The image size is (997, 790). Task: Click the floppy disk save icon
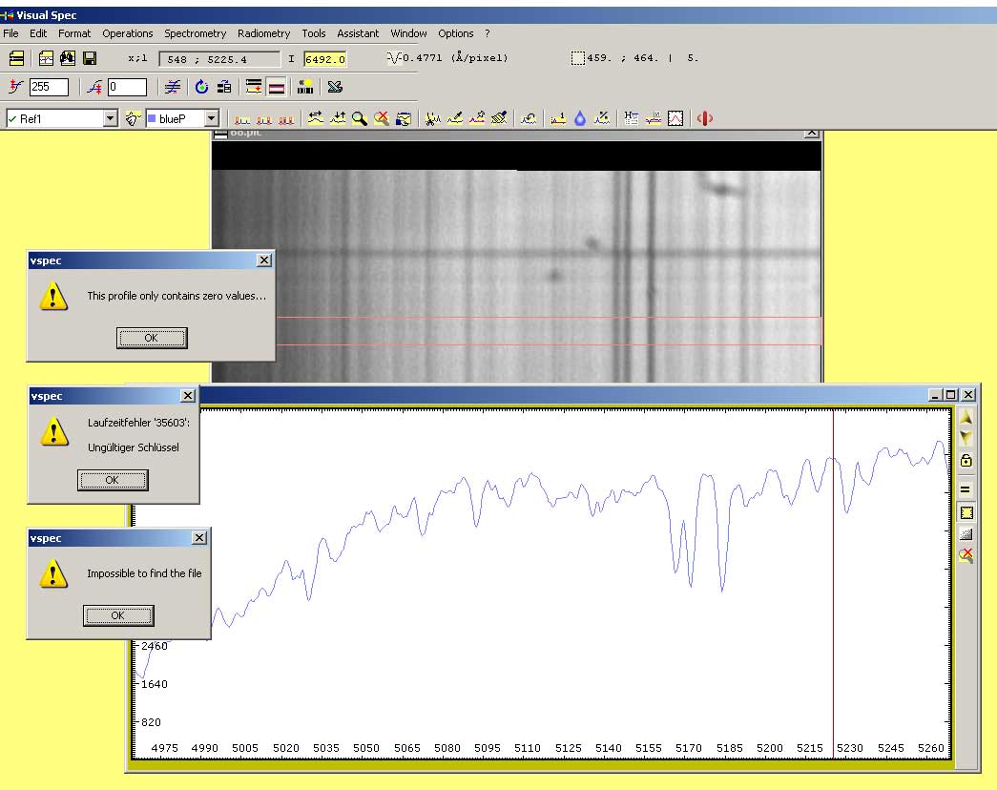[x=90, y=58]
